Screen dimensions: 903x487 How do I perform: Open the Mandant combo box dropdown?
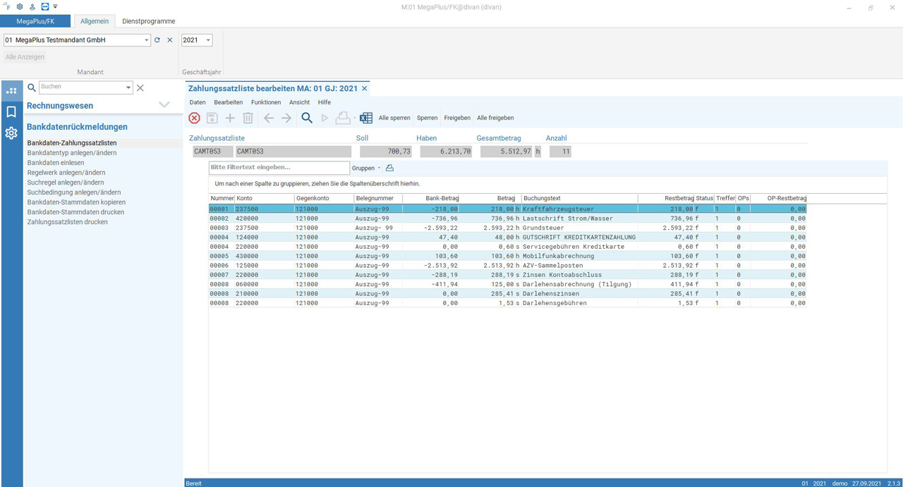pyautogui.click(x=147, y=40)
